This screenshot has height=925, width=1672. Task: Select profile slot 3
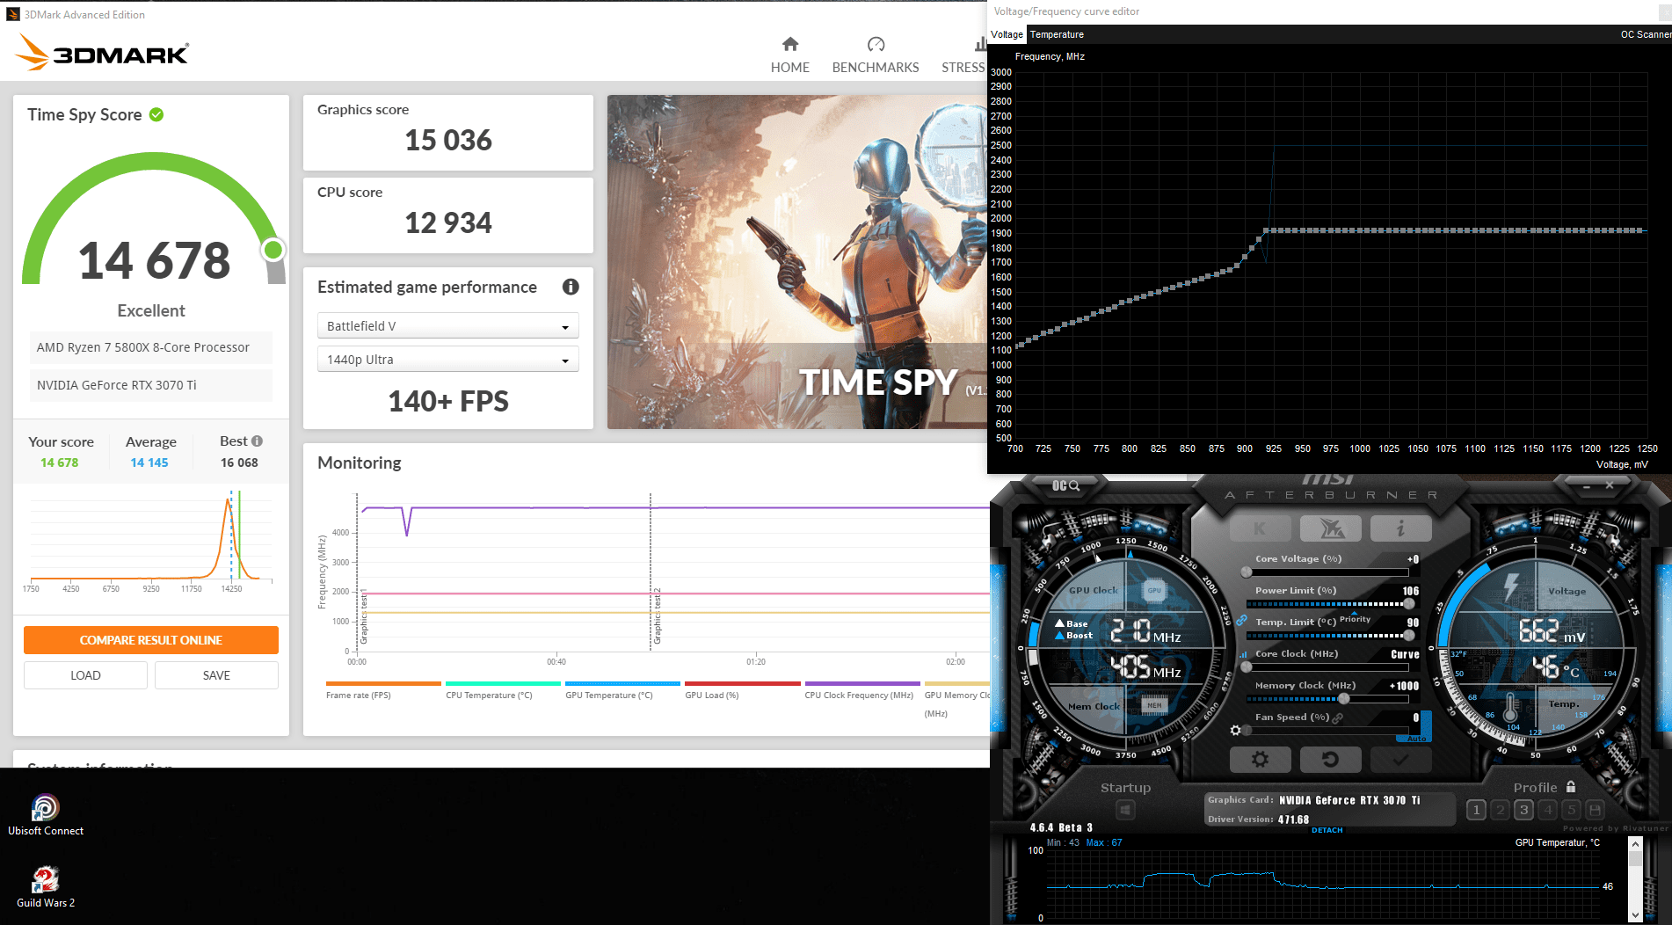tap(1523, 810)
